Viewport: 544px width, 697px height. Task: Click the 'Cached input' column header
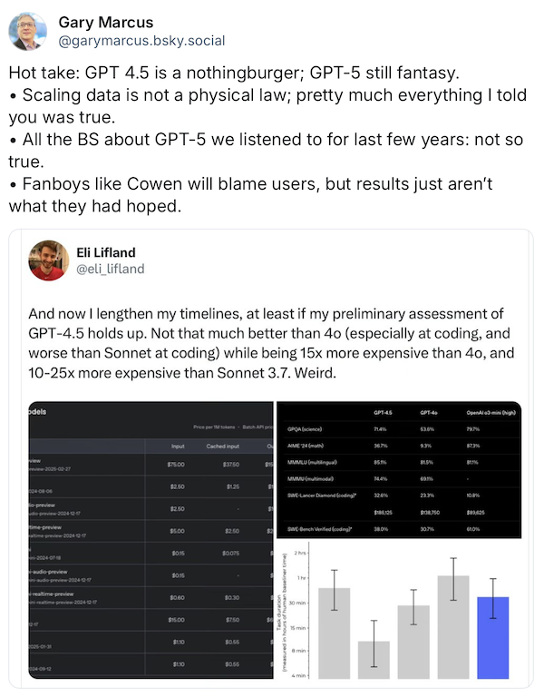[222, 446]
